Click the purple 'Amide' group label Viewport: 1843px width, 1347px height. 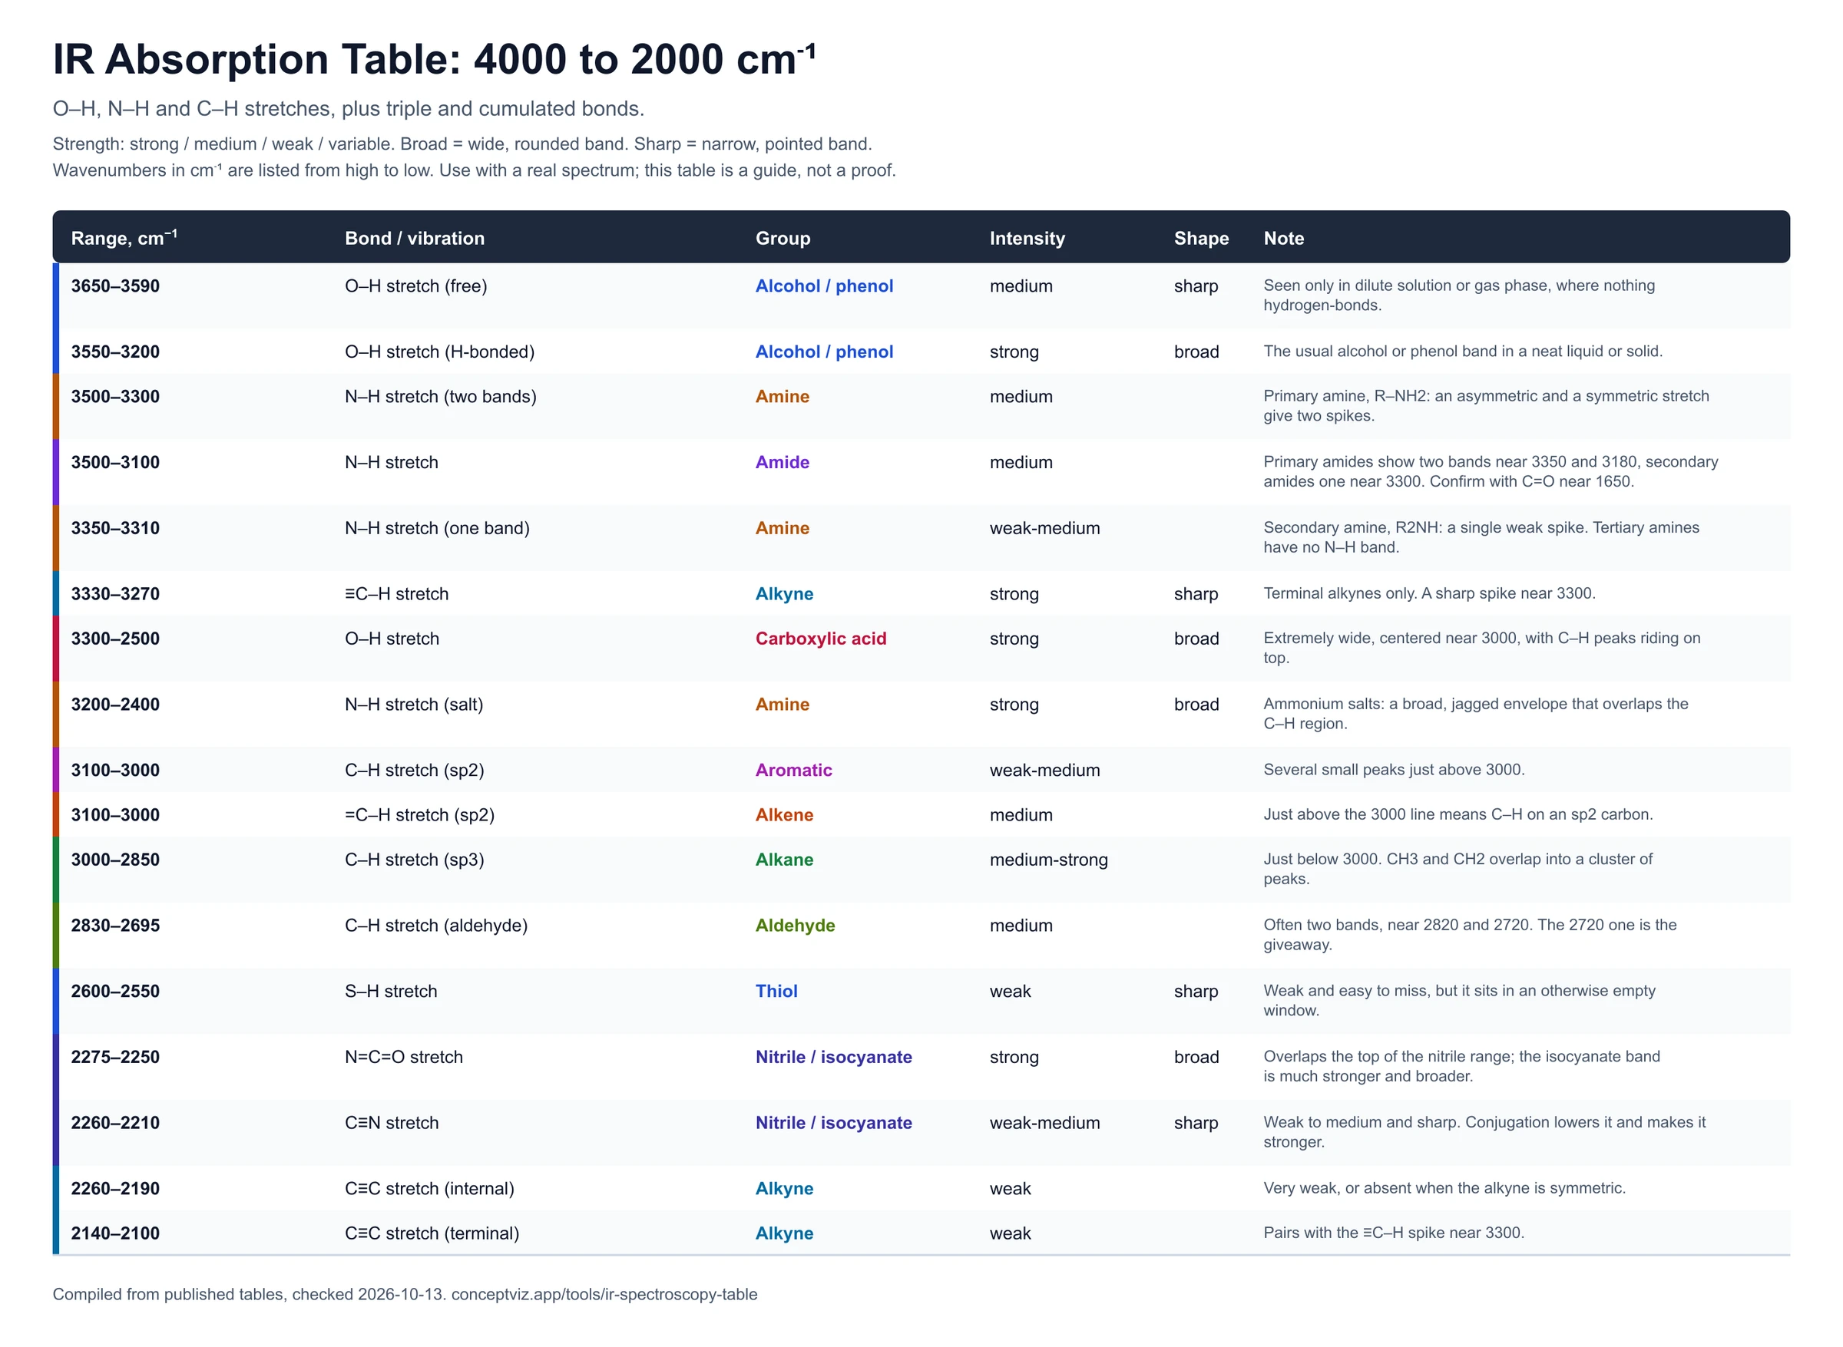click(x=783, y=462)
